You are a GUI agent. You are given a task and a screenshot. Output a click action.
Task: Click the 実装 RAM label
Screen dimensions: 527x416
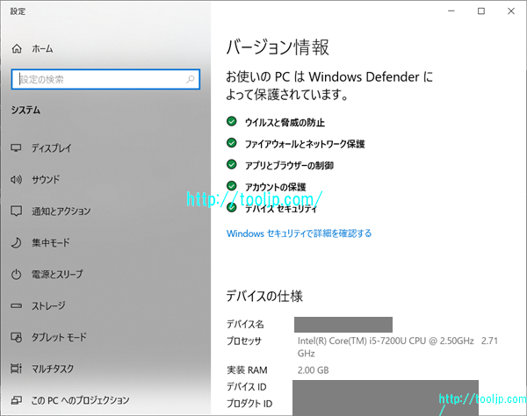[247, 370]
